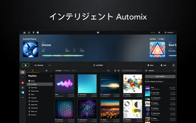Open the Automix view mode dropdown
Screen dimensions: 196x123
[169, 32]
